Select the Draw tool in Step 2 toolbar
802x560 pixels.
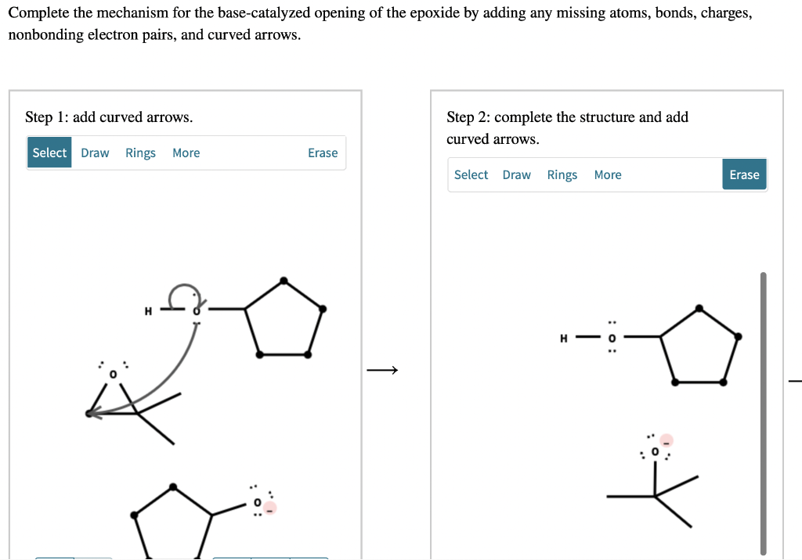(517, 174)
